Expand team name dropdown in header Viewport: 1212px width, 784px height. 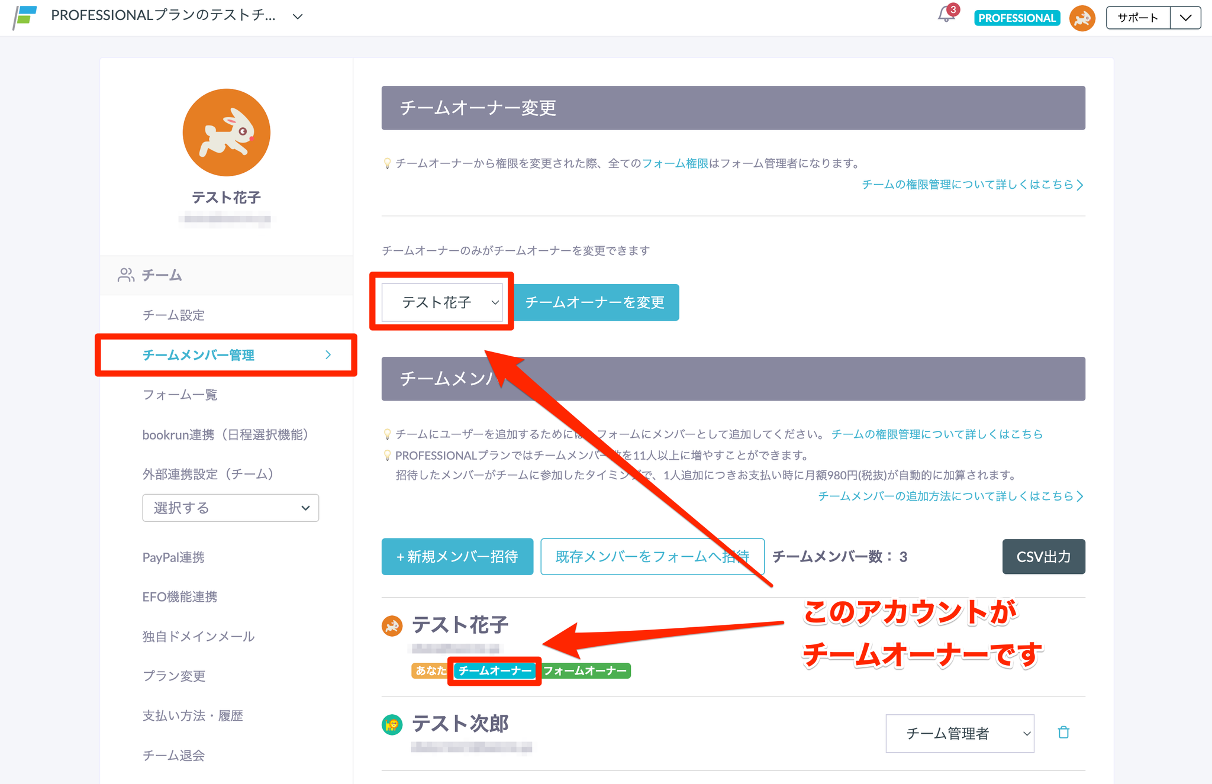point(298,17)
